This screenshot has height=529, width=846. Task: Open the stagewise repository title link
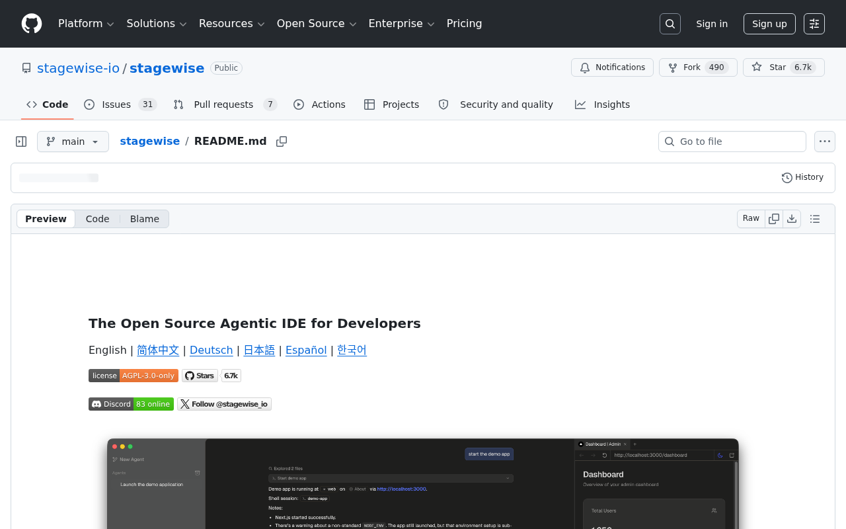[167, 68]
